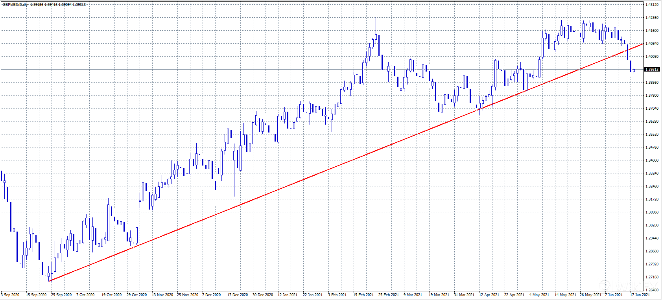Click the 3 Sep 2020 date label
Viewport: 662px width, 300px height.
pos(10,295)
